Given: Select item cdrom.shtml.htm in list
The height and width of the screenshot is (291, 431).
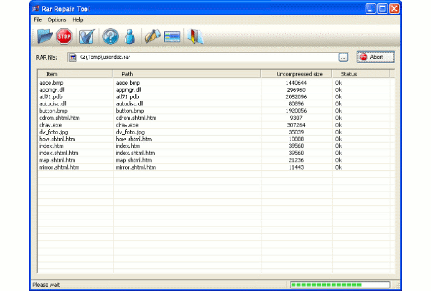Looking at the screenshot, I should pos(60,118).
